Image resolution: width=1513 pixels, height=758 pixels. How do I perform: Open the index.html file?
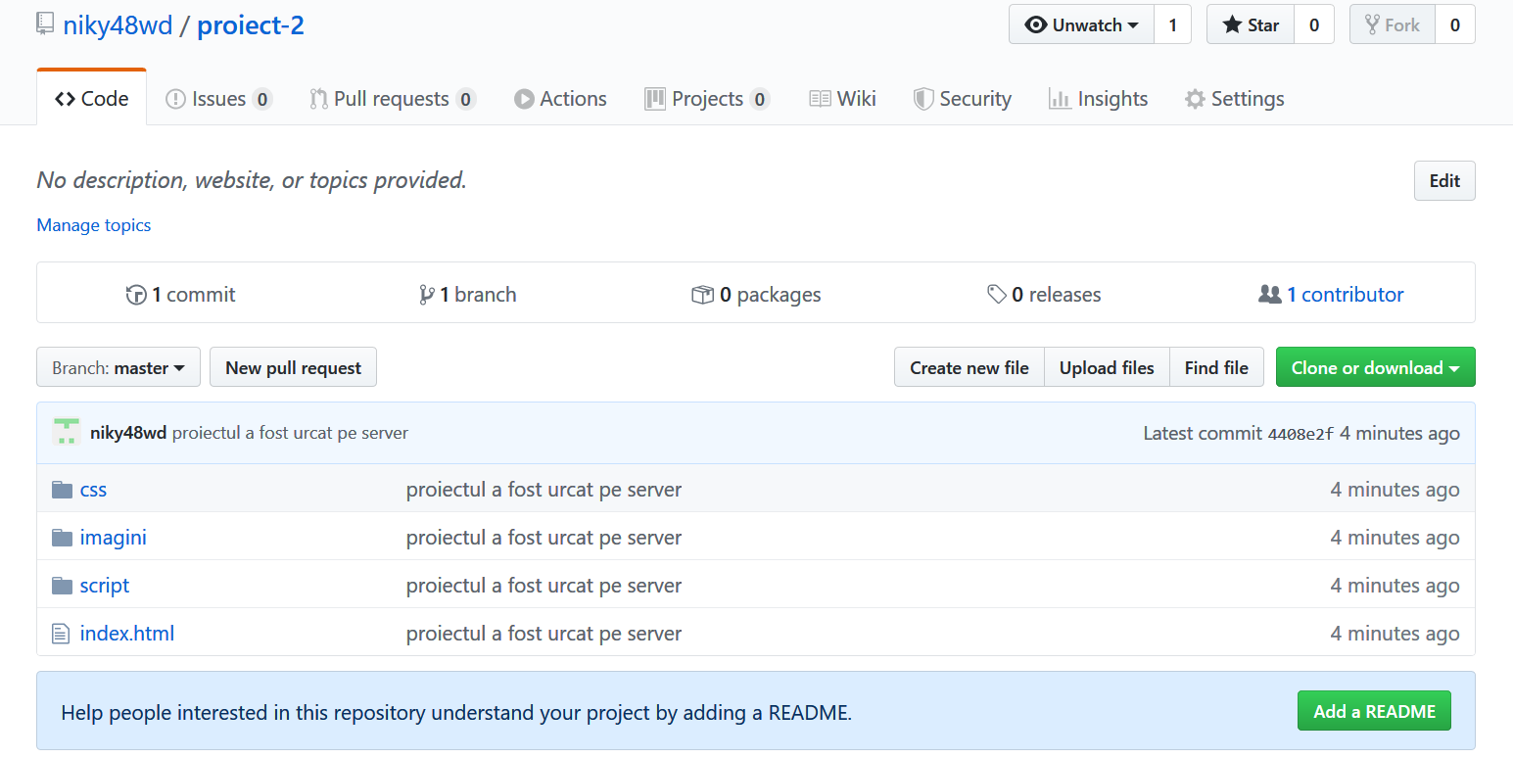coord(127,633)
